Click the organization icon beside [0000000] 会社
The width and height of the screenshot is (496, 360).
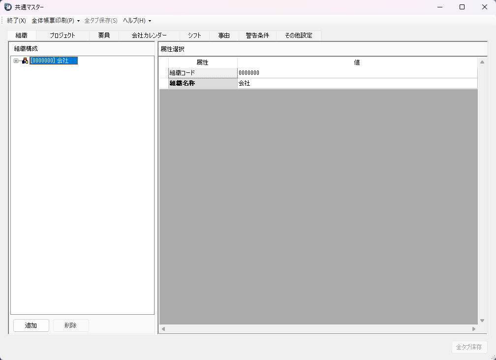point(25,61)
